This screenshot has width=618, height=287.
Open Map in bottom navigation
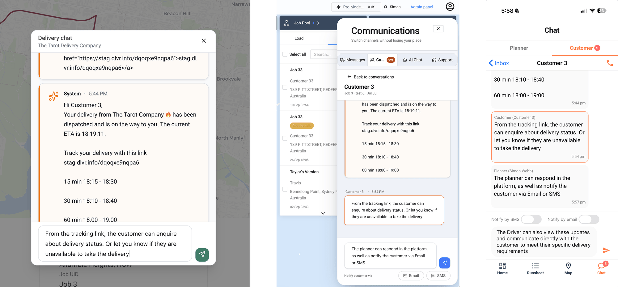(x=568, y=268)
